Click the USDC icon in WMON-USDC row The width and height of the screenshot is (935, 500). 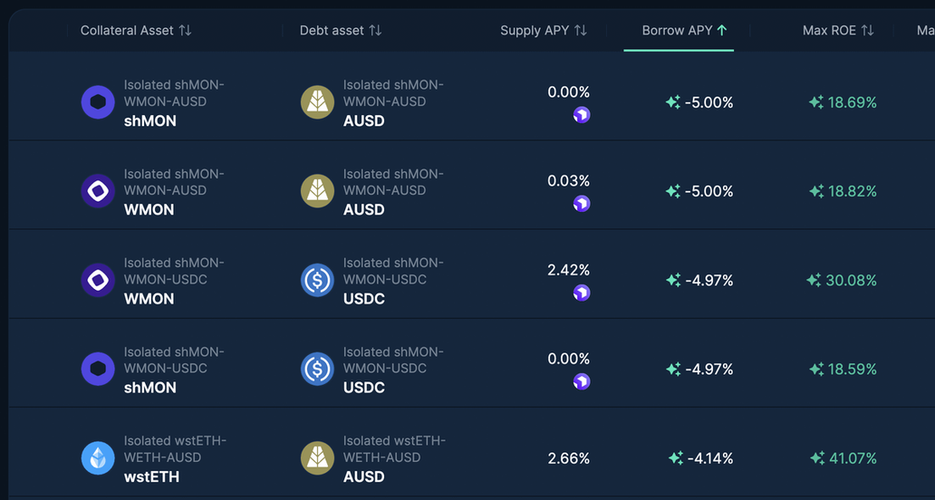point(317,280)
